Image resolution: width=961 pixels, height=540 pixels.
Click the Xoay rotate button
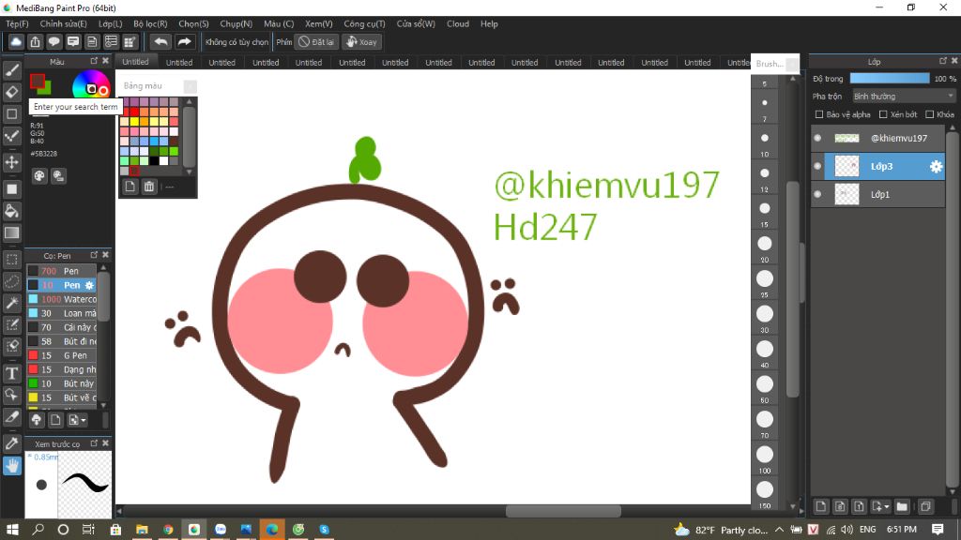[361, 41]
